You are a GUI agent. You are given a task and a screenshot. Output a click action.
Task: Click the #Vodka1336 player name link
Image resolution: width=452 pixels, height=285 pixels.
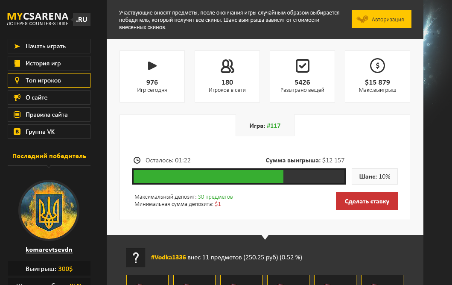pos(168,257)
